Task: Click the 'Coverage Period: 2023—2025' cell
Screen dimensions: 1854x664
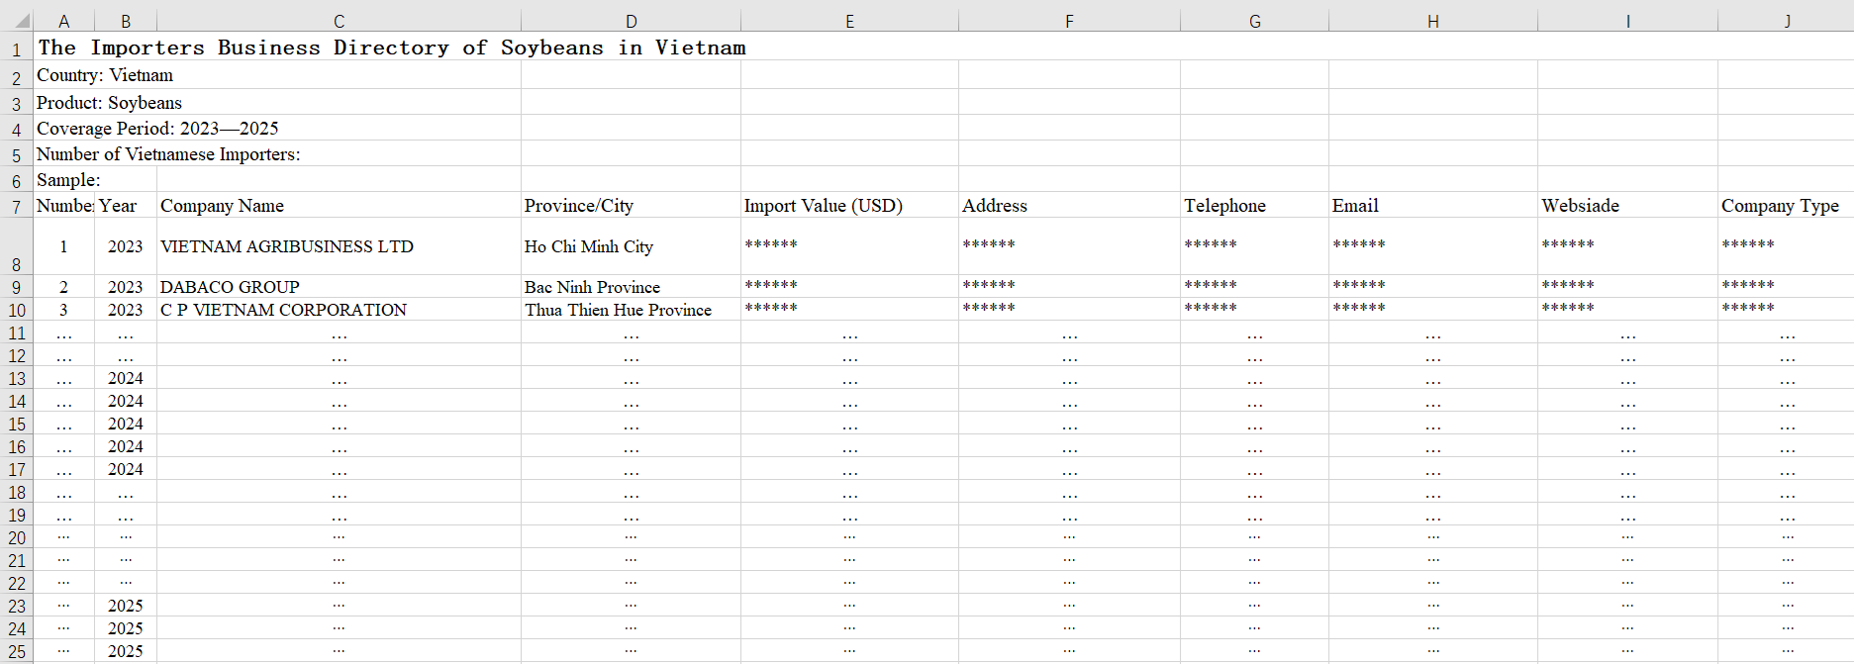Action: coord(157,129)
